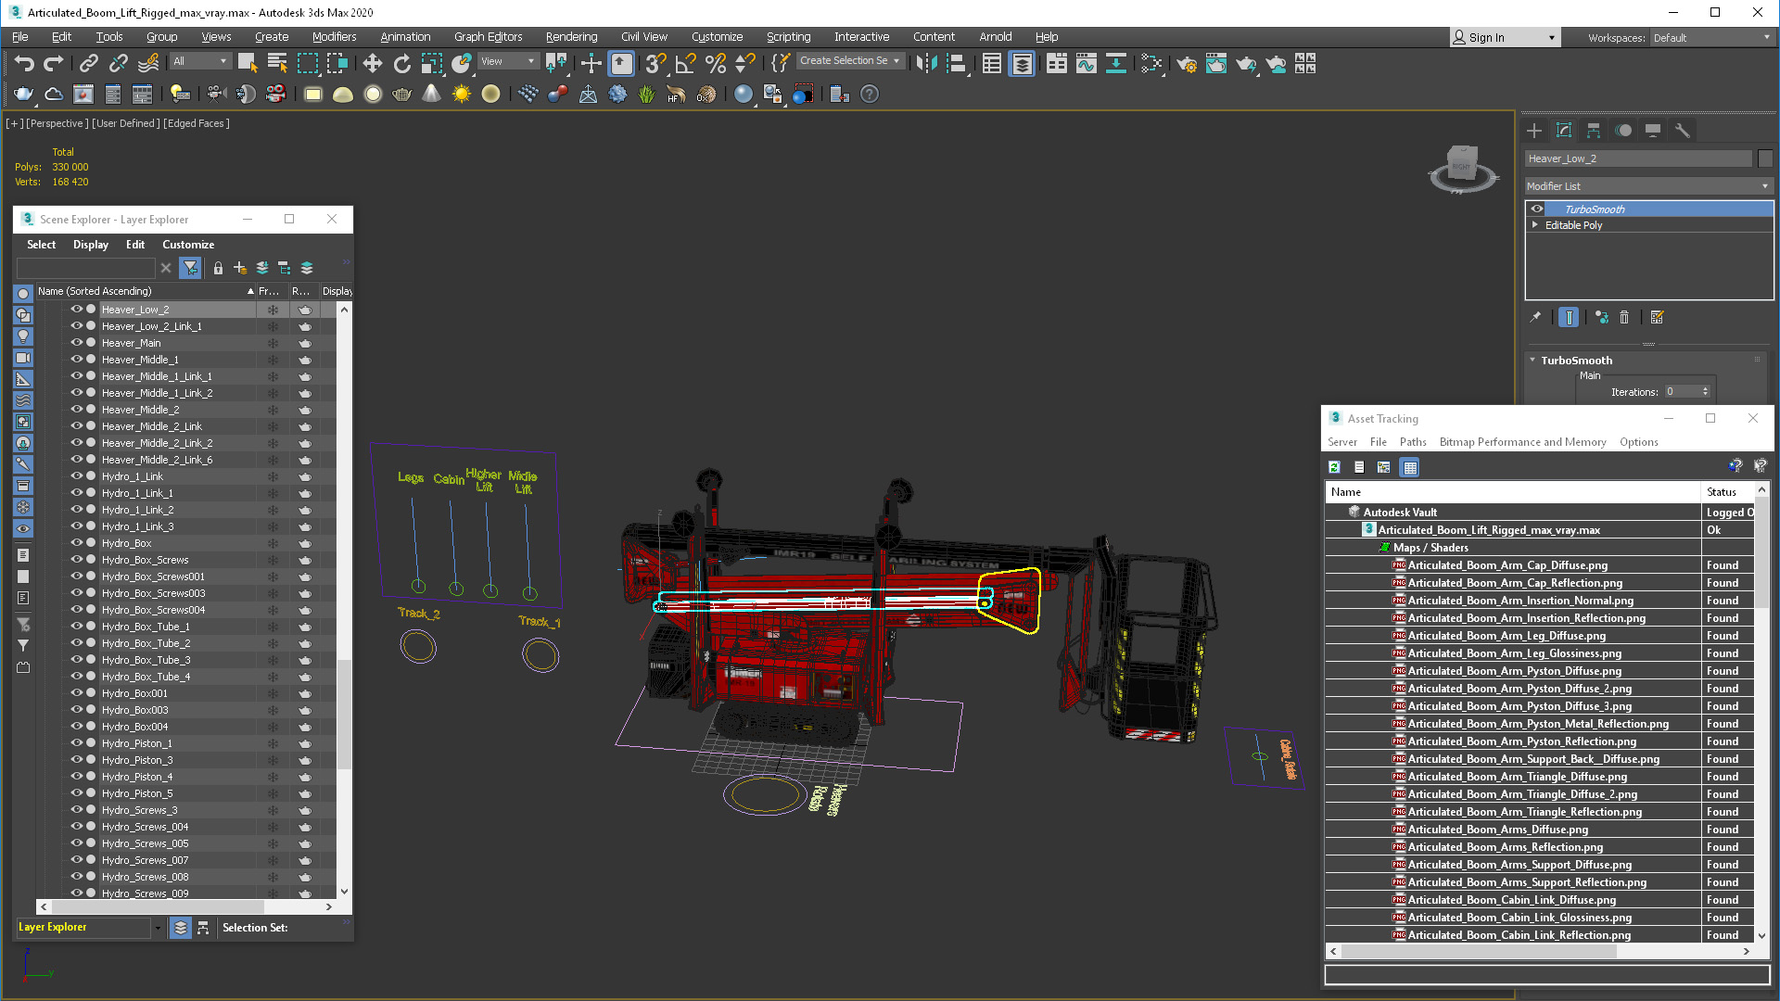Viewport: 1780px width, 1001px height.
Task: Click the lock icon in Scene Explorer toolbar
Action: click(x=218, y=268)
